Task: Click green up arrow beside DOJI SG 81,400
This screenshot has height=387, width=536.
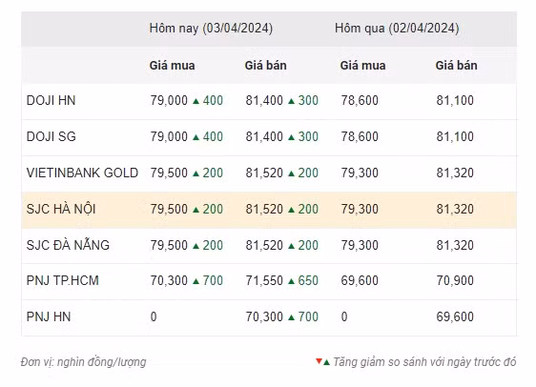Action: pos(291,137)
